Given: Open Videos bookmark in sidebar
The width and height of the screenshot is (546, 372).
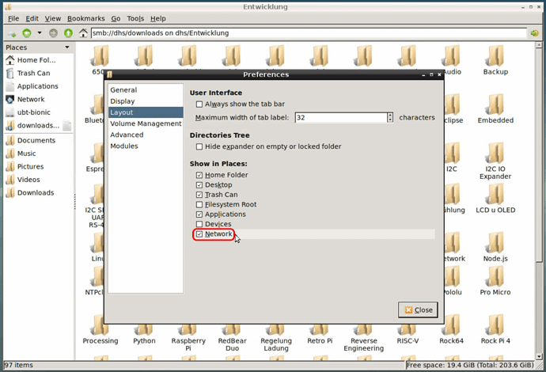Looking at the screenshot, I should coord(38,180).
